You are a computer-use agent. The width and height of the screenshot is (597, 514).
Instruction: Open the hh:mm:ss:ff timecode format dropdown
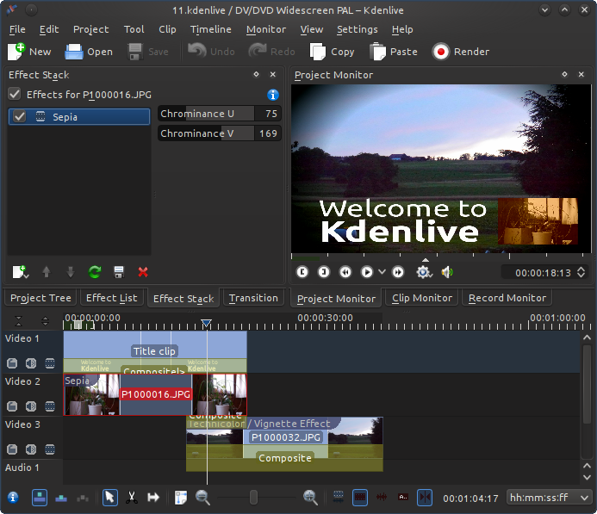tap(550, 498)
